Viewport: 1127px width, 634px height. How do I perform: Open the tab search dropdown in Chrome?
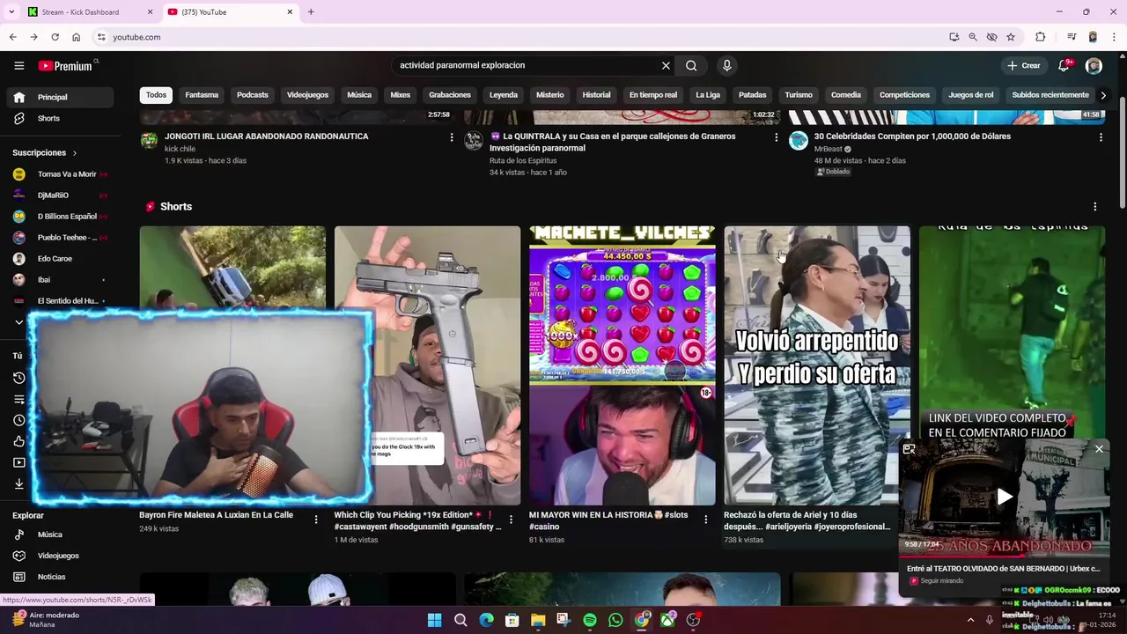[x=11, y=12]
